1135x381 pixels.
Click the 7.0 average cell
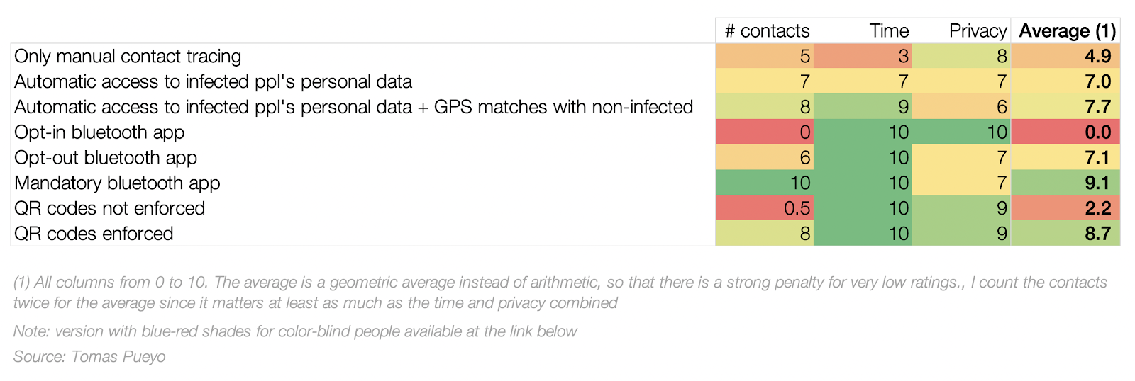1065,81
